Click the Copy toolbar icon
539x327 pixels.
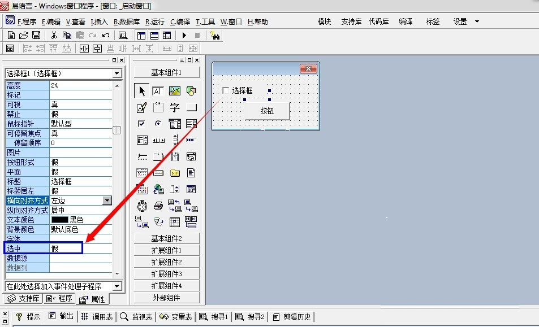(x=67, y=35)
